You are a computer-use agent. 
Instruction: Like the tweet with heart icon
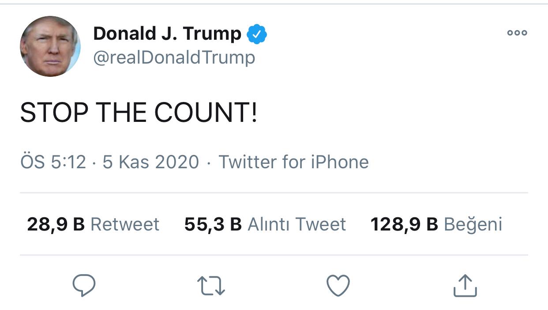click(x=338, y=285)
